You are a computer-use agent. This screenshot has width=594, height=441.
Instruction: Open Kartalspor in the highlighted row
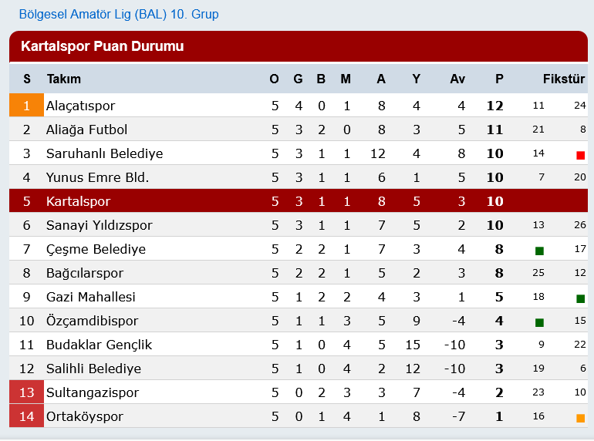[x=78, y=201]
